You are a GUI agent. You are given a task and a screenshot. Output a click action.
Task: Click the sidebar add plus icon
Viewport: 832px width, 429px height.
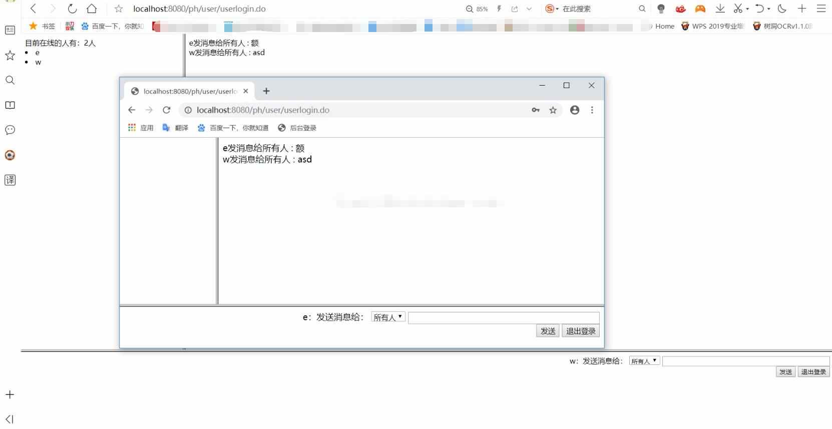pos(10,394)
